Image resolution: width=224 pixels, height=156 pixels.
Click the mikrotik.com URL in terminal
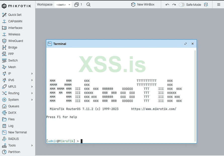tap(154, 109)
